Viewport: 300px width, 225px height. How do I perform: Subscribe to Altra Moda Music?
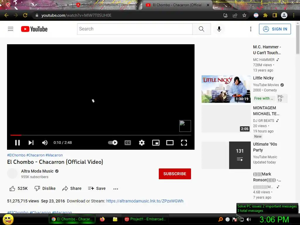175,174
